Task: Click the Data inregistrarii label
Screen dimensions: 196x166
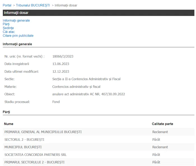Action: (x=17, y=64)
